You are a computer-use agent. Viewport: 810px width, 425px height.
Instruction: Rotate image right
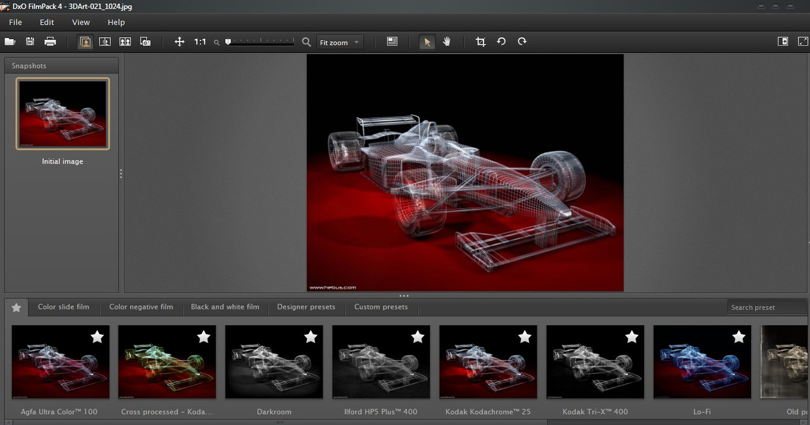coord(522,42)
